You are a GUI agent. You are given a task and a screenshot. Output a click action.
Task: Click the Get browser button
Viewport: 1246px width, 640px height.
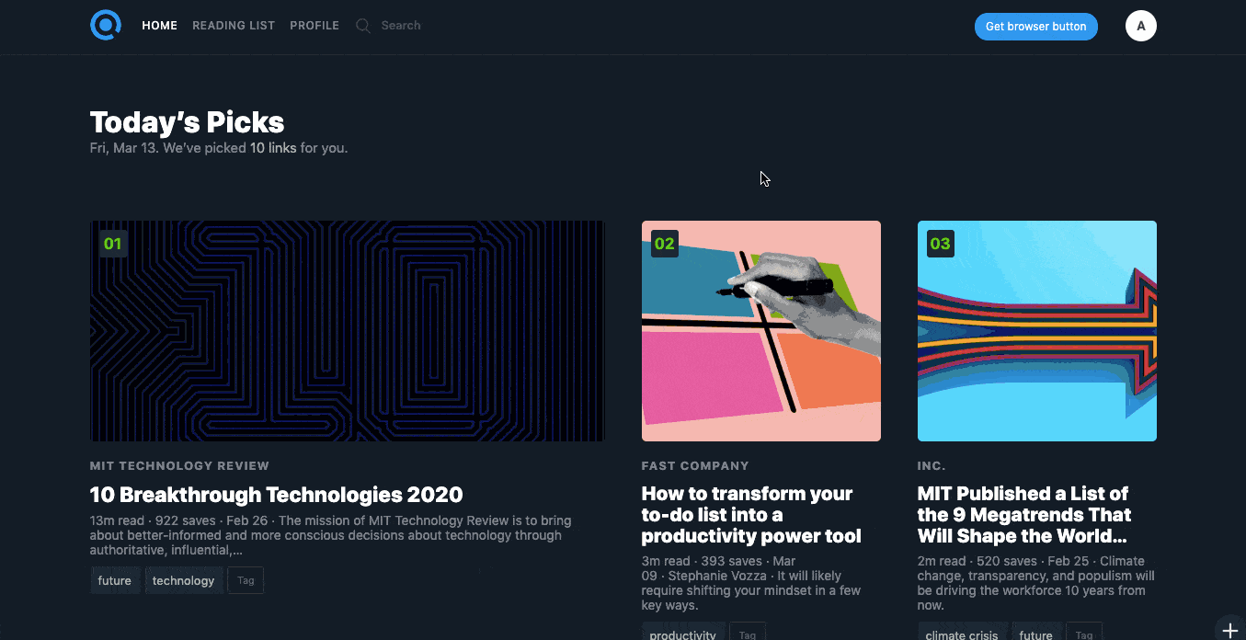(x=1036, y=27)
